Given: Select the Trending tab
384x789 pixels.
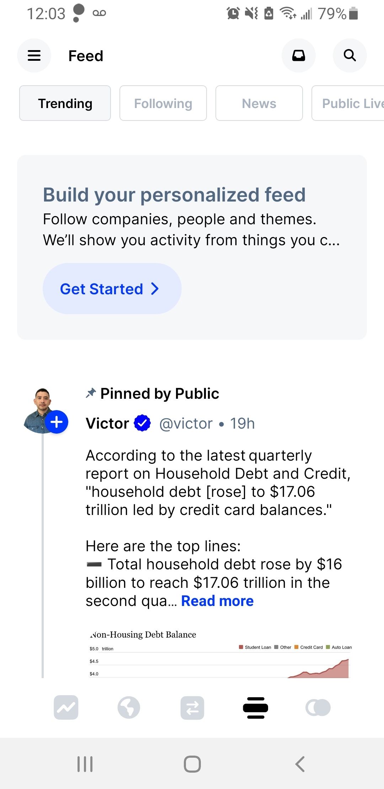Looking at the screenshot, I should (x=65, y=103).
